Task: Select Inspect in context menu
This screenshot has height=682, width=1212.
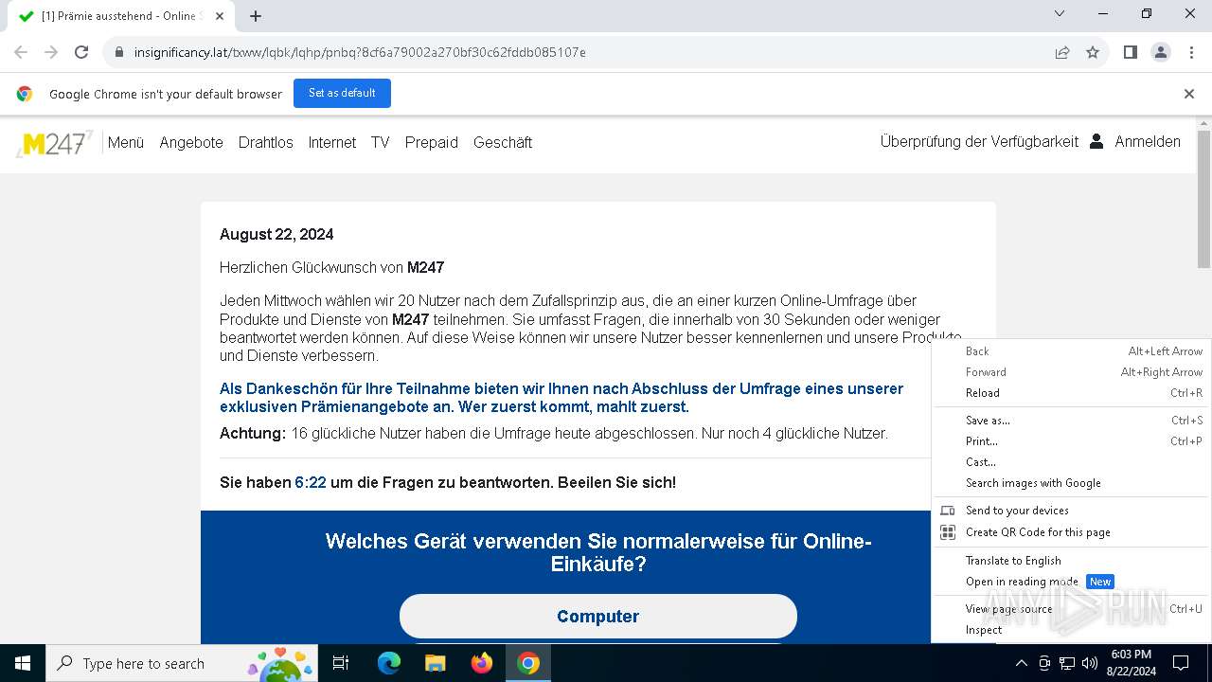Action: 1071,630
